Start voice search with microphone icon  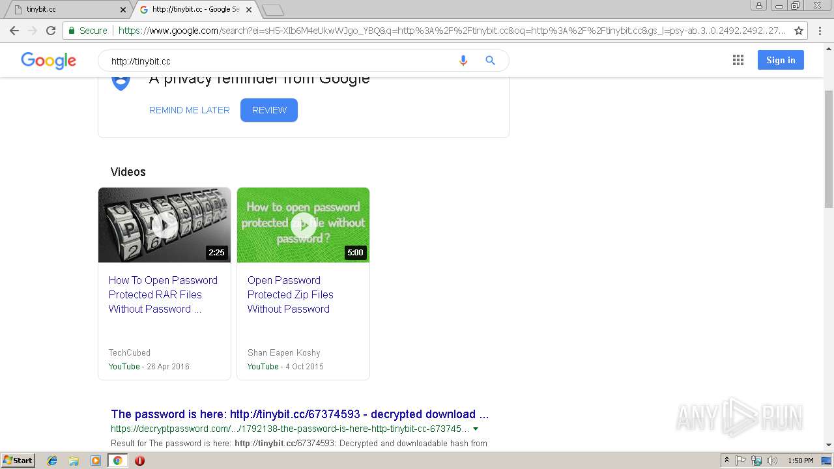coord(463,61)
